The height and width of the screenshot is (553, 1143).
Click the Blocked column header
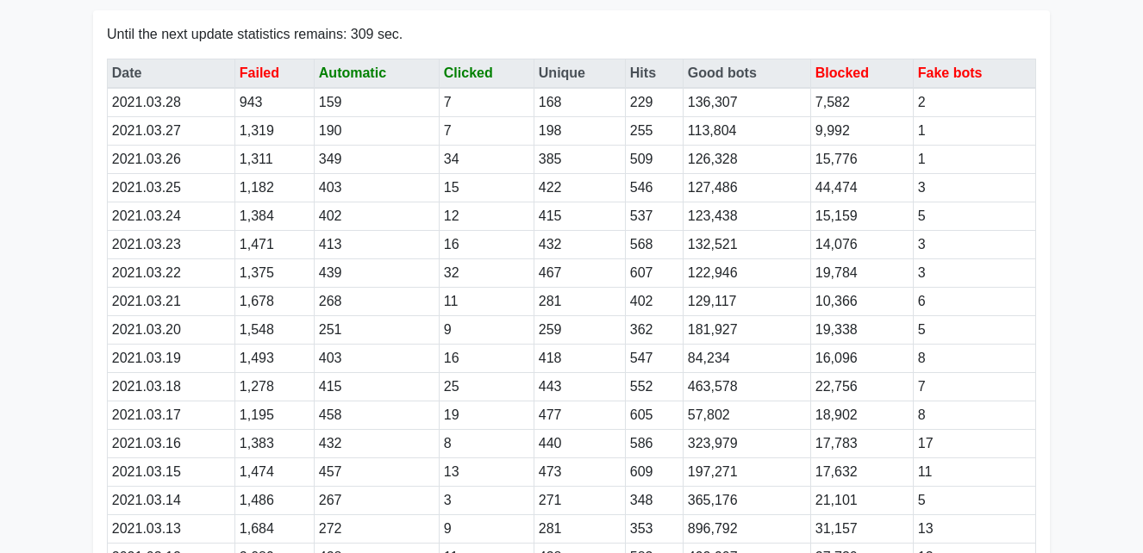point(841,73)
